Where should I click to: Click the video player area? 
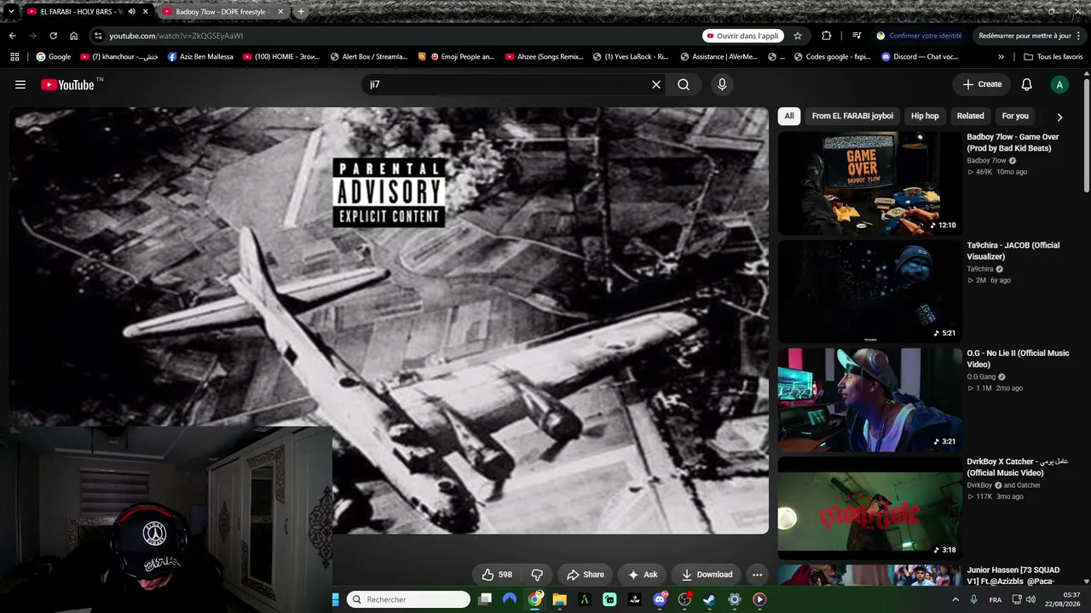pyautogui.click(x=389, y=320)
